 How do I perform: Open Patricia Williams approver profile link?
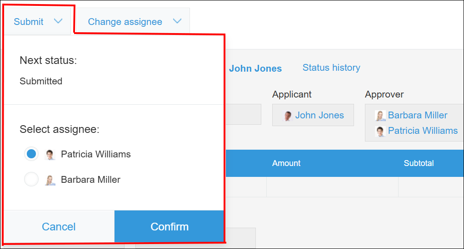click(423, 131)
